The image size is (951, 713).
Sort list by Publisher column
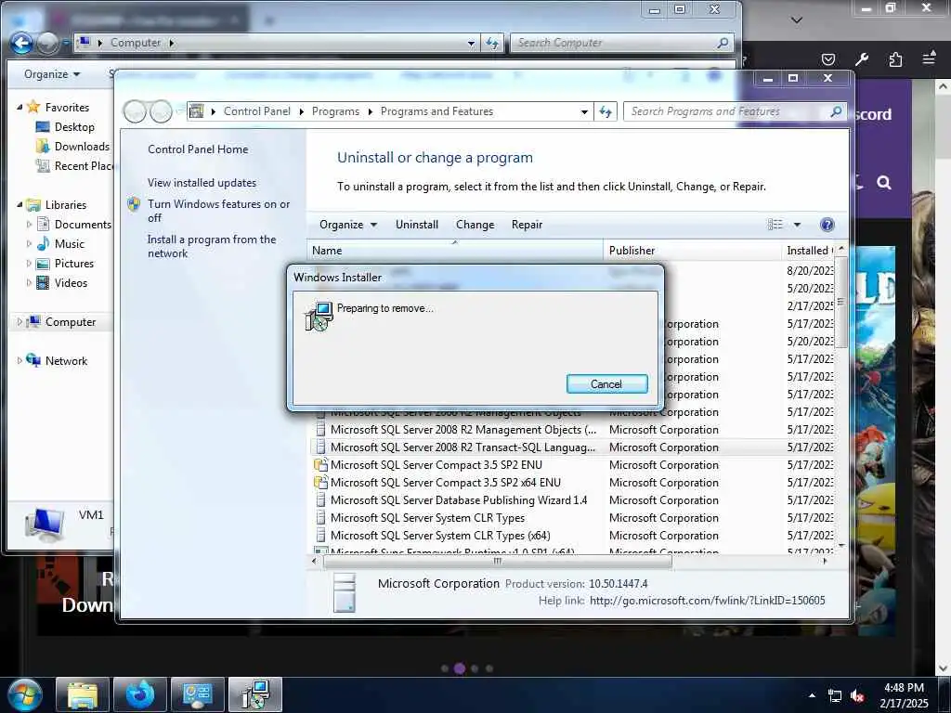[692, 251]
